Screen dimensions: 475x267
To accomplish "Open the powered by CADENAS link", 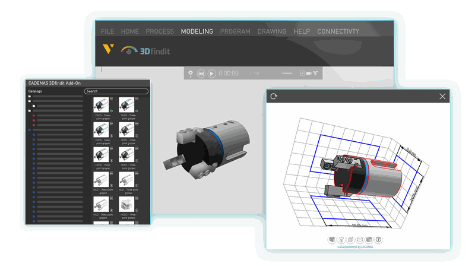I will click(355, 247).
